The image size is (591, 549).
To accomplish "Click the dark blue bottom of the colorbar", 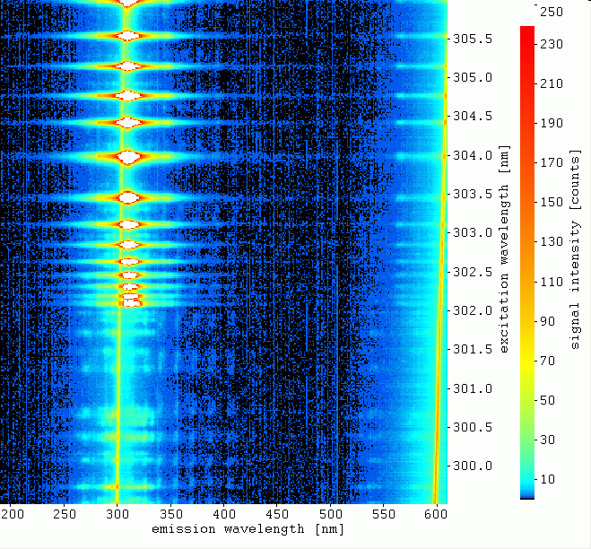I will [527, 496].
